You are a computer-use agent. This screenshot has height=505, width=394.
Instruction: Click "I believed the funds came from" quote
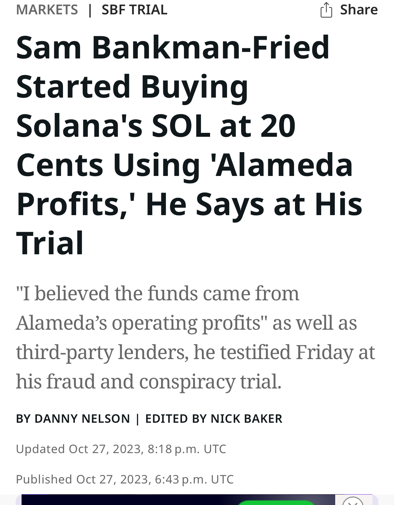pyautogui.click(x=157, y=293)
